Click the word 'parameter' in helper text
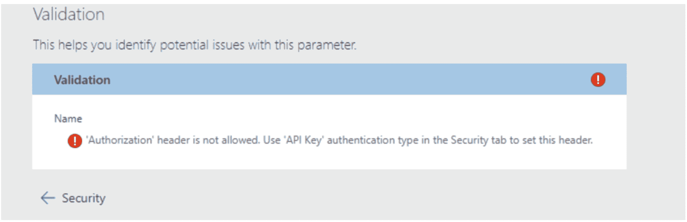The height and width of the screenshot is (222, 687). pyautogui.click(x=327, y=45)
